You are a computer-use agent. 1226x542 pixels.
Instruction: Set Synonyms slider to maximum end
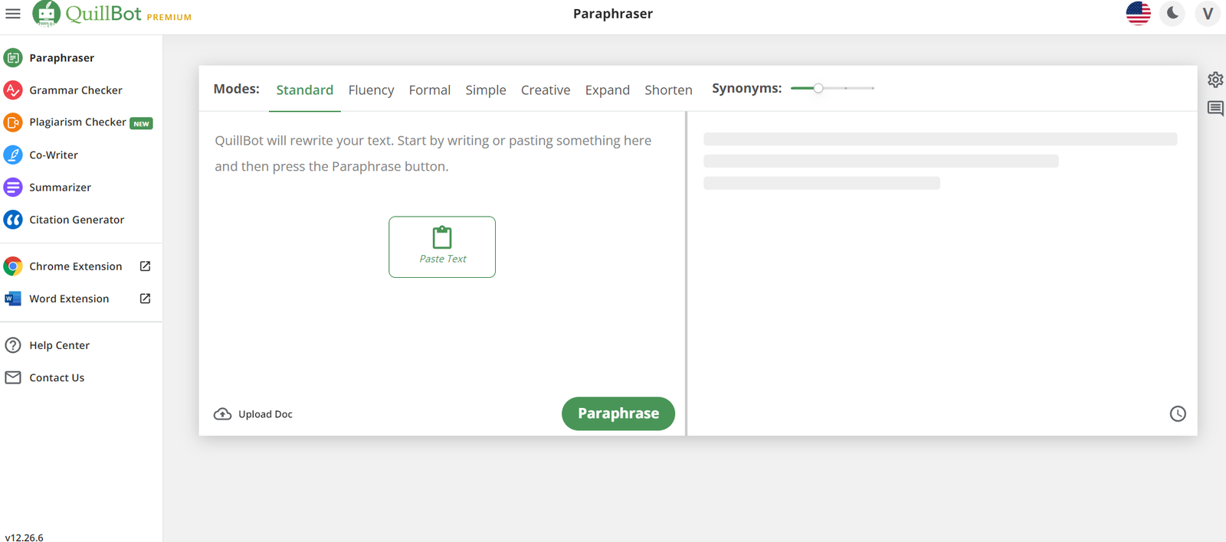tap(873, 88)
